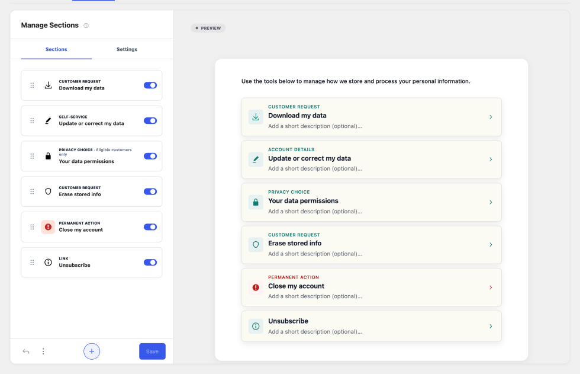The image size is (580, 374).
Task: Click the SELF-SERVICE label in sections list
Action: coord(73,117)
